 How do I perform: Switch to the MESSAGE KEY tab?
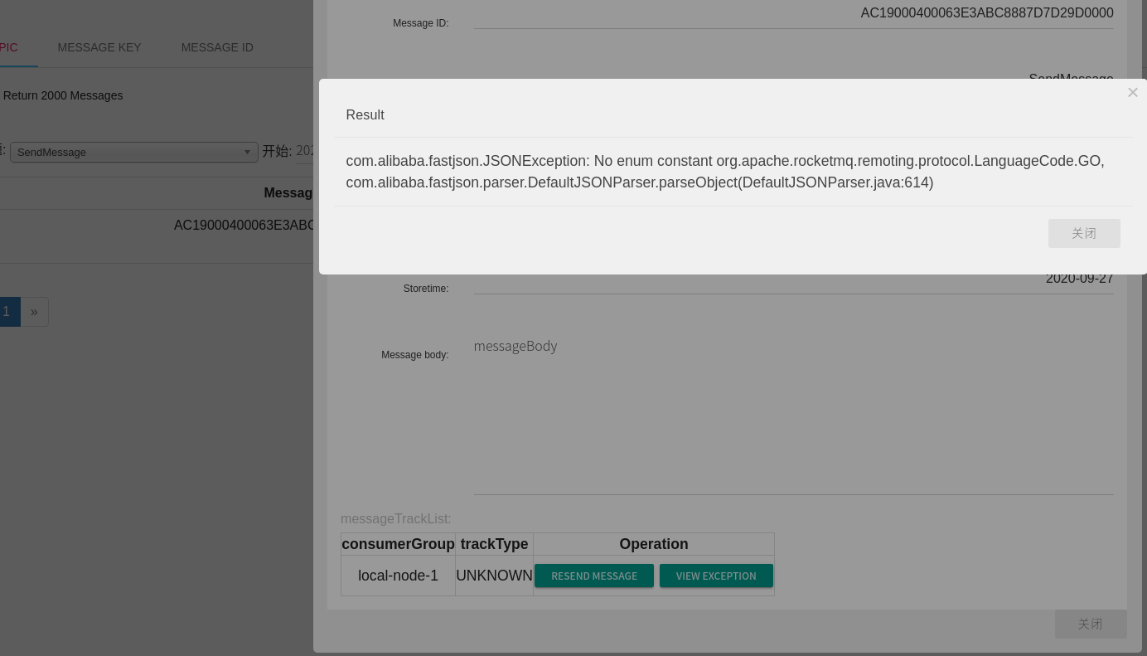coord(99,47)
